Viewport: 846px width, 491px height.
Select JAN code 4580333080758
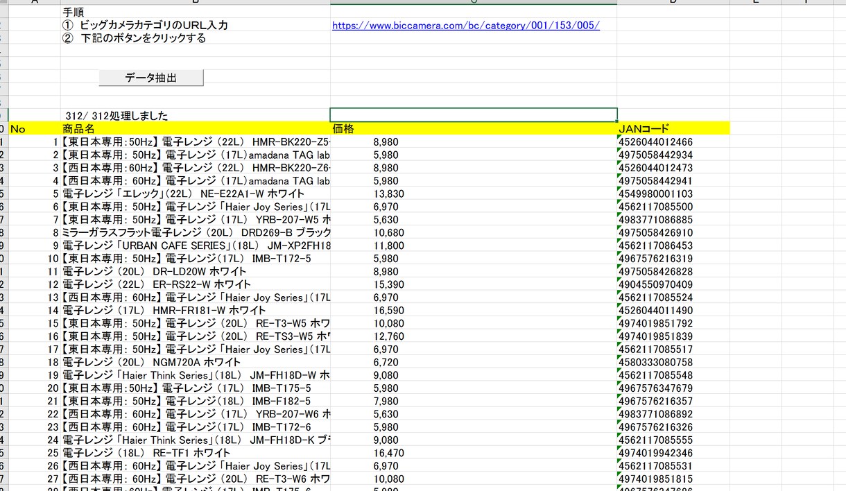pyautogui.click(x=673, y=362)
